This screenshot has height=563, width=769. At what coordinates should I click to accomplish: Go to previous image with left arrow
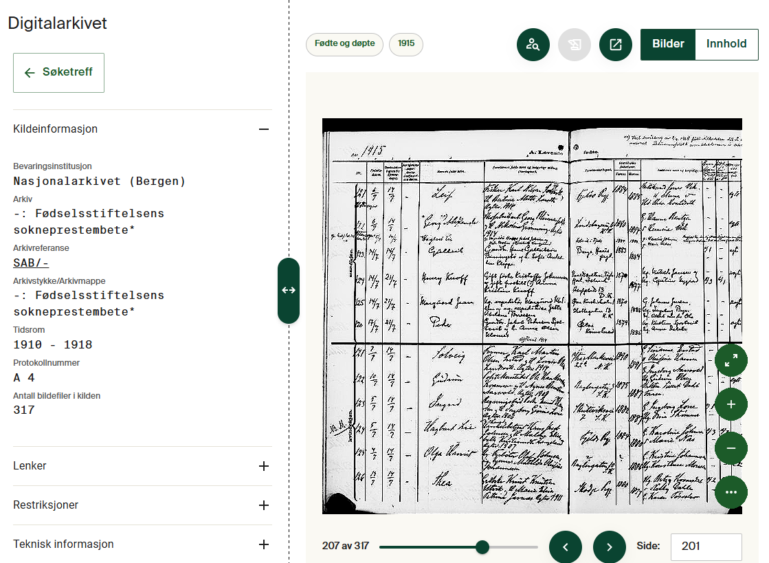click(x=566, y=547)
